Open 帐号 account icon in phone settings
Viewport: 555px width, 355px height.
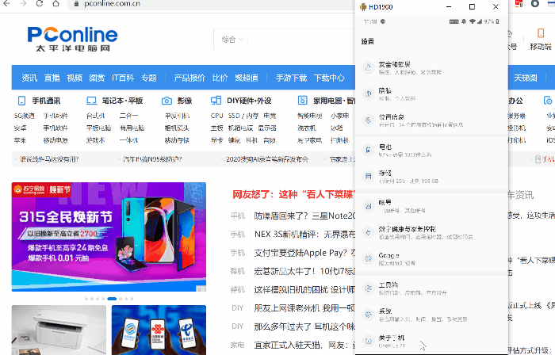pyautogui.click(x=368, y=206)
